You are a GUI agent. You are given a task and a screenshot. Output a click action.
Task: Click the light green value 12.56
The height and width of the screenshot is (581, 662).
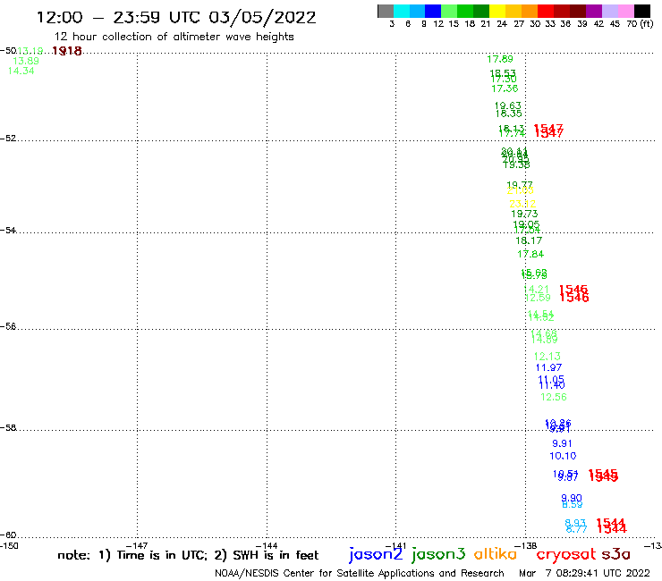554,397
